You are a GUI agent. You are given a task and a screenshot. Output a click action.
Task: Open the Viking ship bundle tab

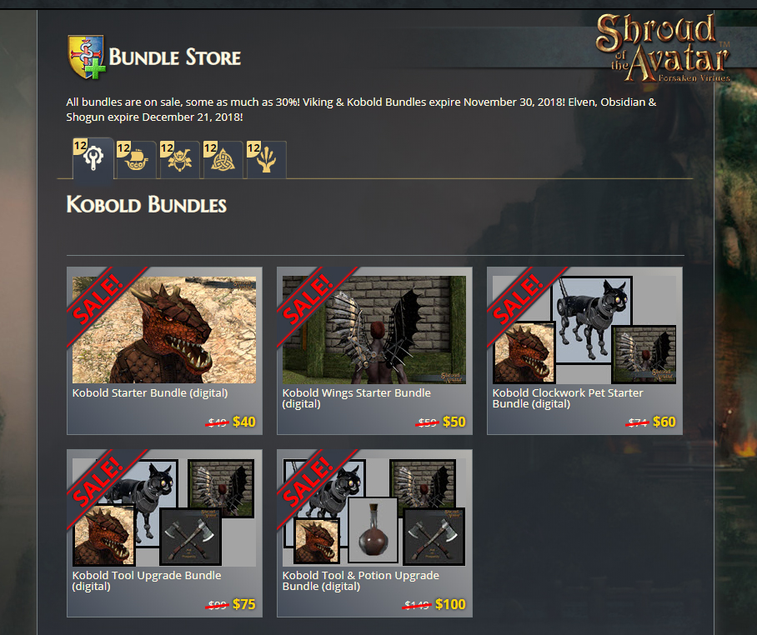(x=136, y=160)
